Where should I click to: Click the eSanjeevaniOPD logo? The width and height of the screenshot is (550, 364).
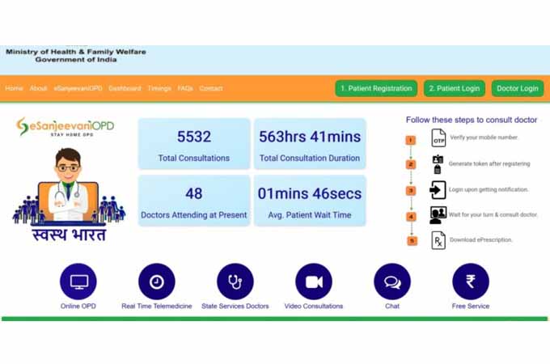pos(66,127)
